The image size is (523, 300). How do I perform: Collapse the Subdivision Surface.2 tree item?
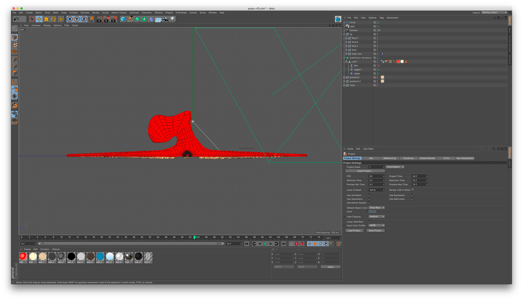tap(344, 58)
